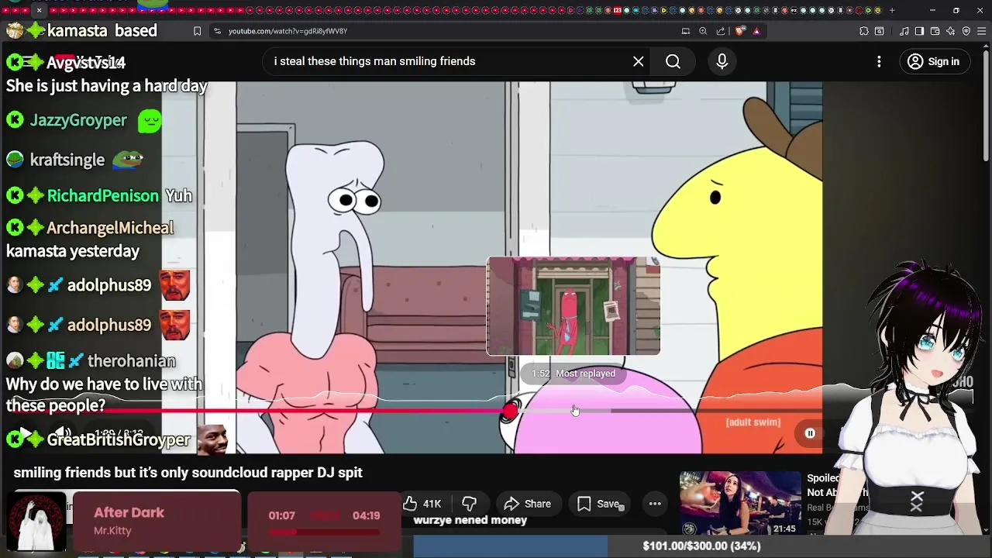Open more actions ellipsis under video

click(655, 504)
